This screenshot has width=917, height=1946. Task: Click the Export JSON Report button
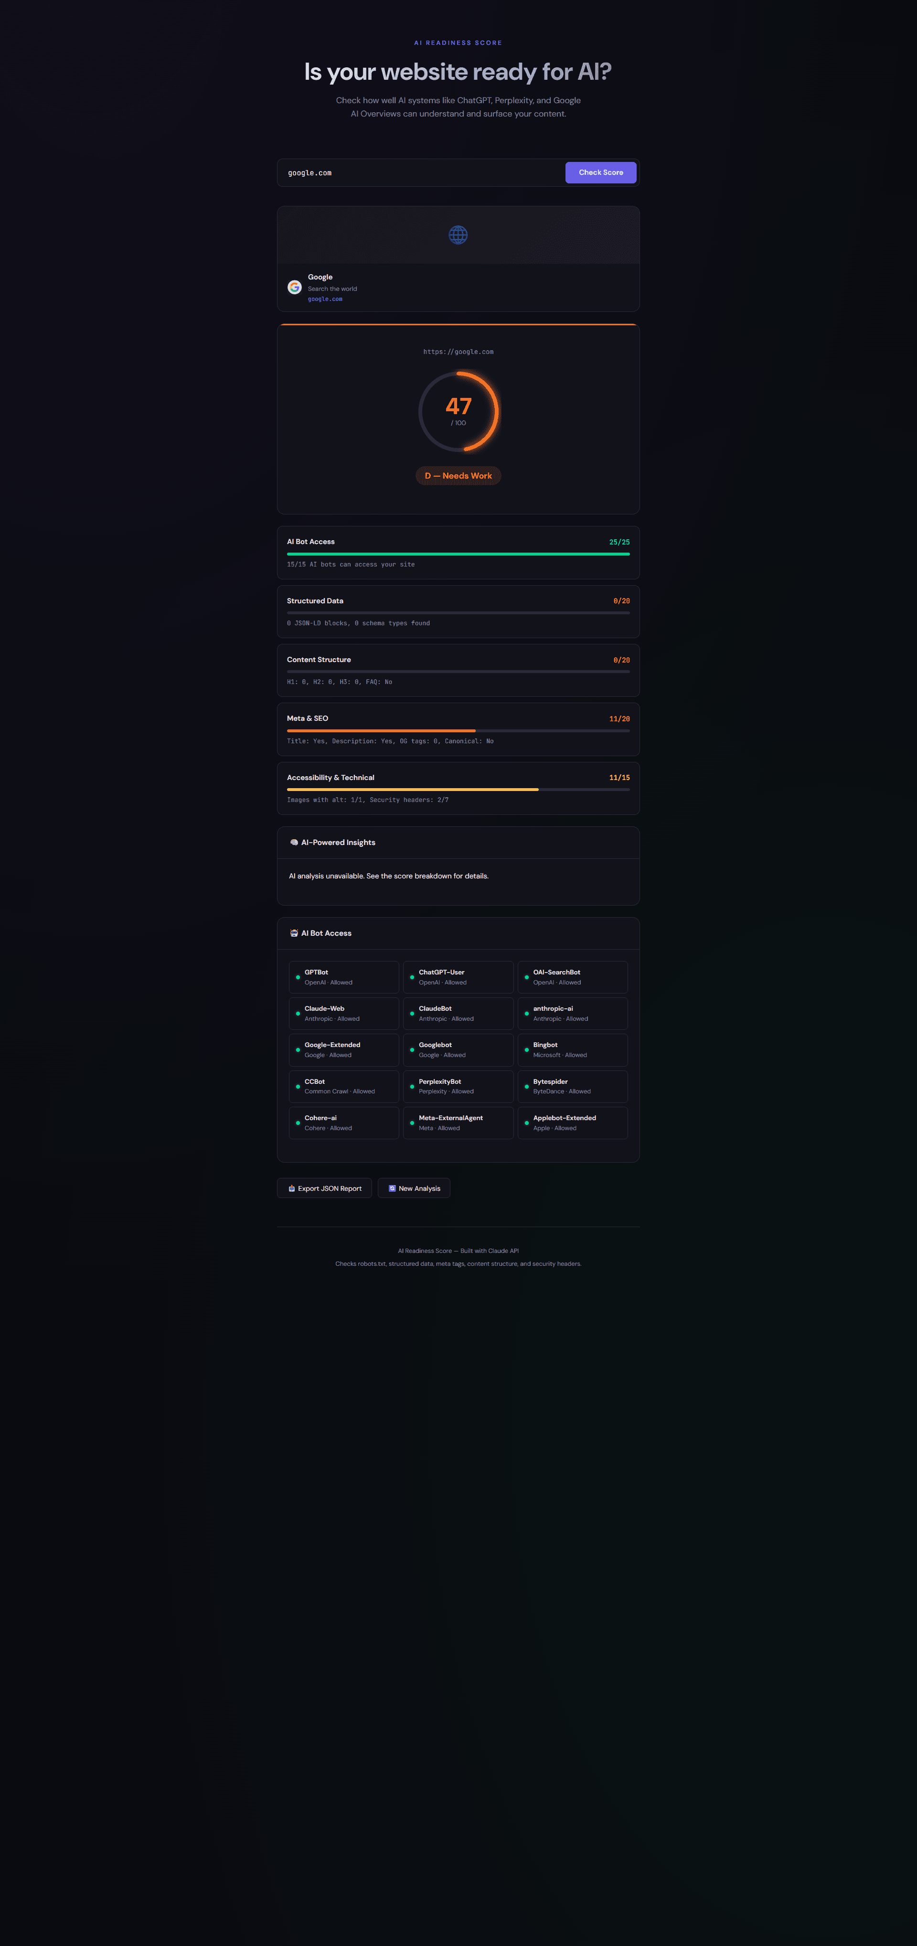[x=324, y=1187]
